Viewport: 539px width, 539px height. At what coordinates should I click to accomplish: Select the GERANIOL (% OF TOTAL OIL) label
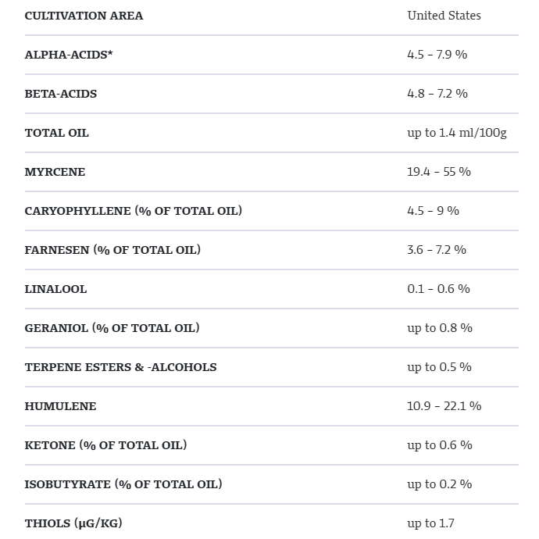112,328
